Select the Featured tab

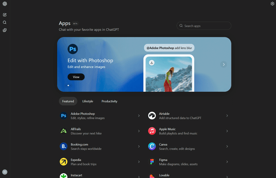(68, 101)
